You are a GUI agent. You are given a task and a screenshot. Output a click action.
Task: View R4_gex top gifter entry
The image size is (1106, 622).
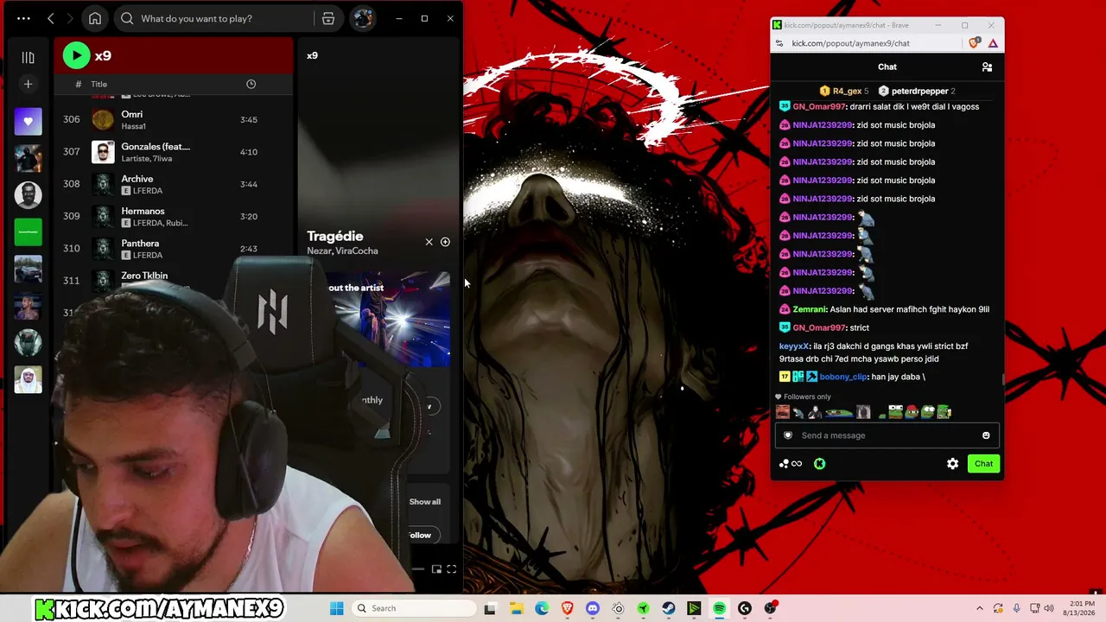point(843,91)
